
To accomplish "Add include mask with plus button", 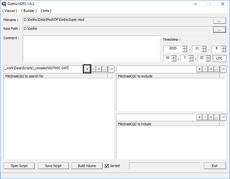I will point(199,117).
